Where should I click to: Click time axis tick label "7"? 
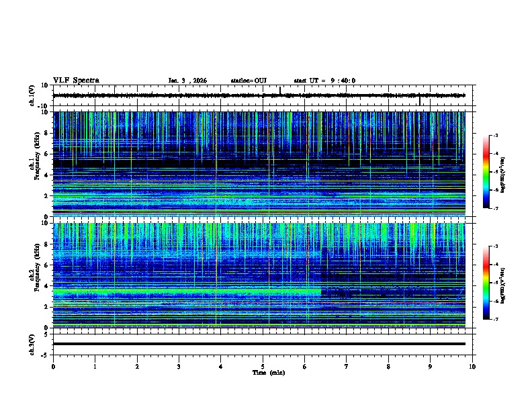[347, 367]
